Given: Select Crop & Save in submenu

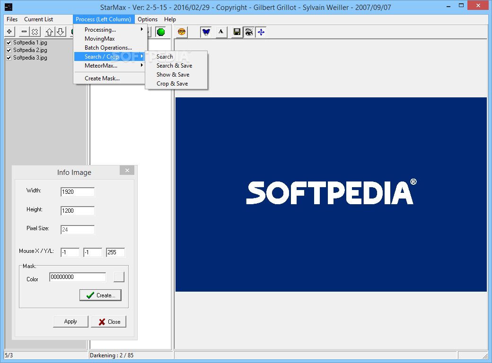Looking at the screenshot, I should pyautogui.click(x=176, y=84).
